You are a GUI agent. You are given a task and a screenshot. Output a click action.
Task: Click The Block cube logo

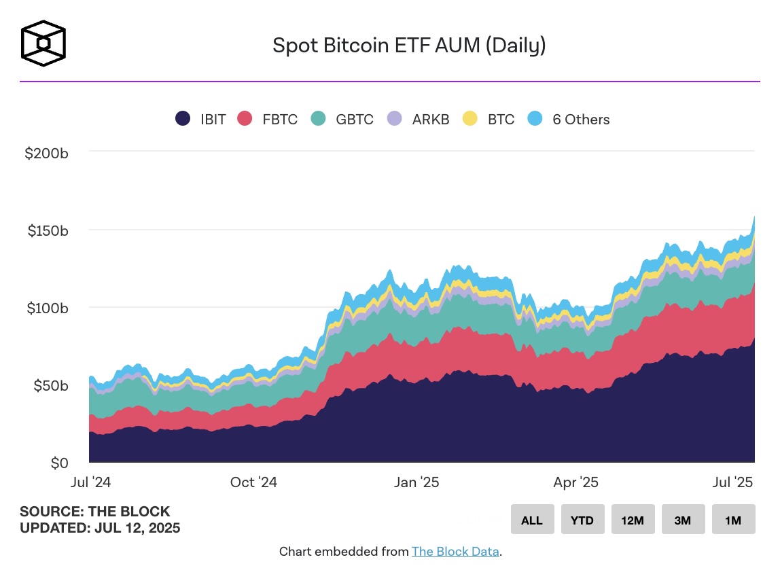(x=43, y=43)
